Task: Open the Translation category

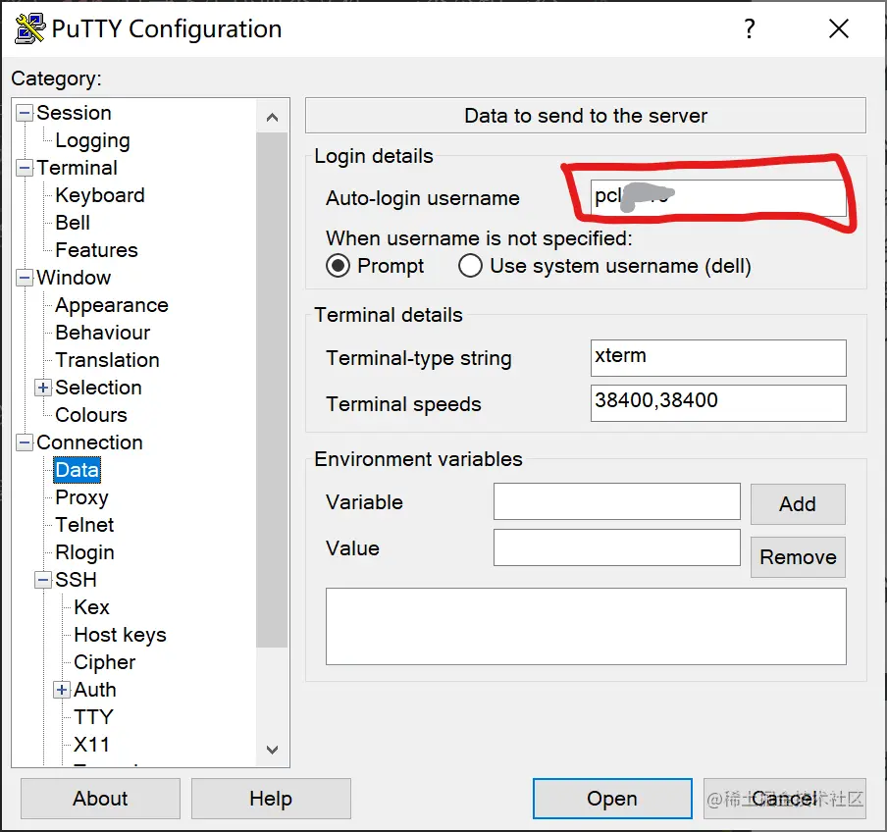Action: [108, 360]
